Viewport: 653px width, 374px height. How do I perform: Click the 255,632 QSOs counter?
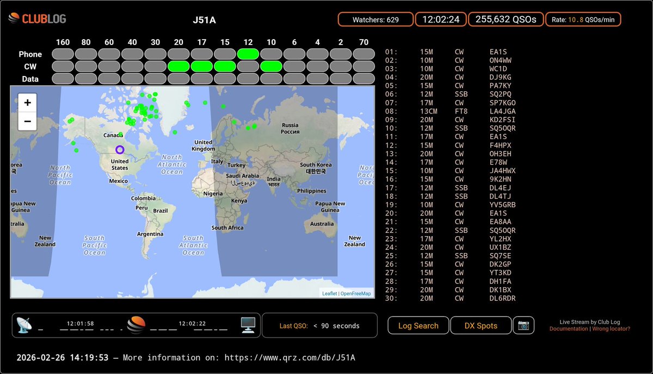(506, 18)
